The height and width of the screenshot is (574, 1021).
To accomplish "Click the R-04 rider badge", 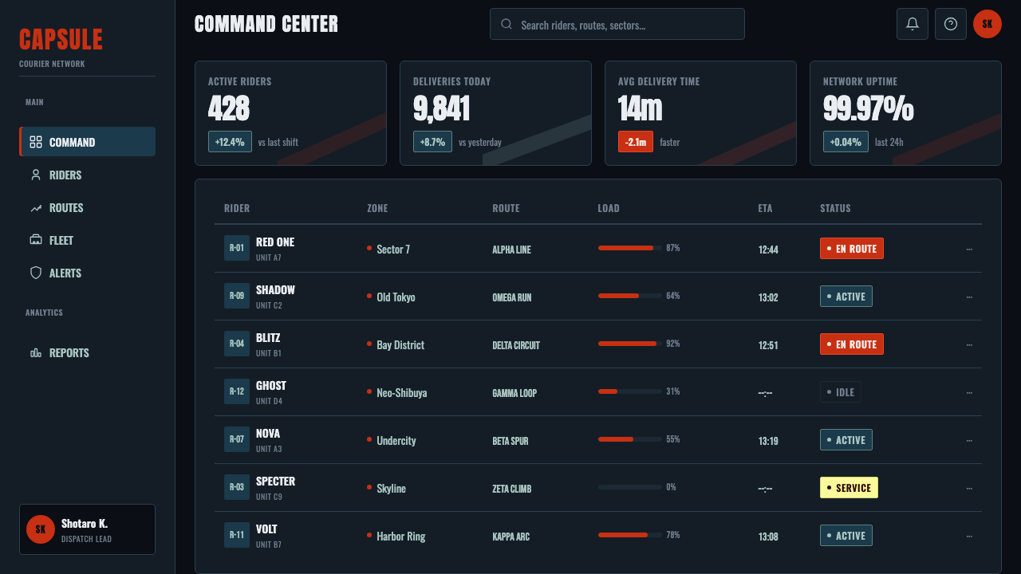I will 237,344.
